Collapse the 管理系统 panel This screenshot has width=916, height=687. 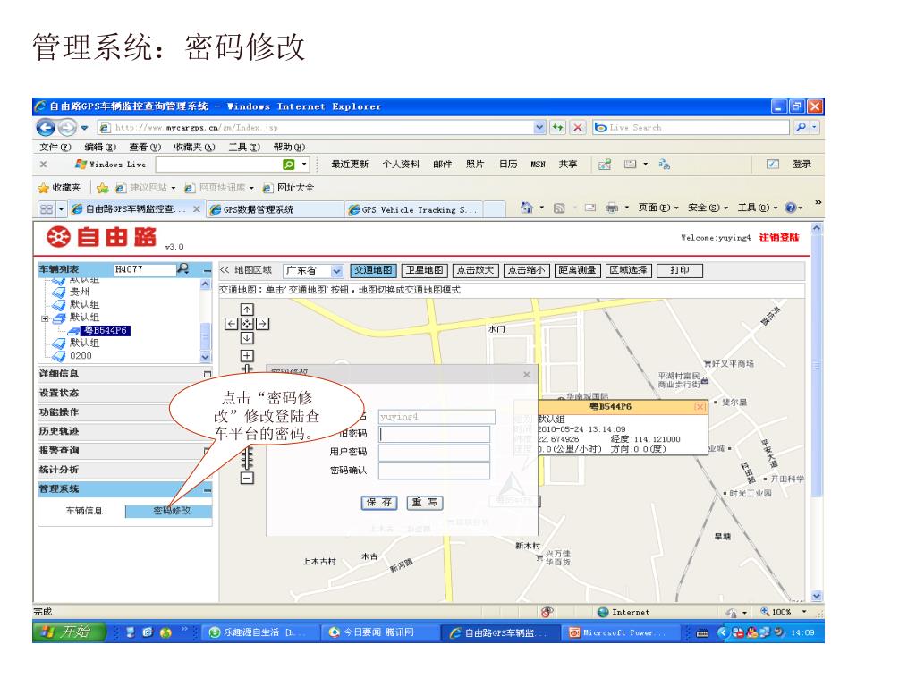coord(208,490)
